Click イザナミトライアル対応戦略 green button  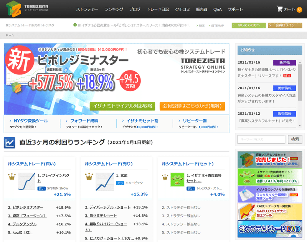tap(122, 106)
